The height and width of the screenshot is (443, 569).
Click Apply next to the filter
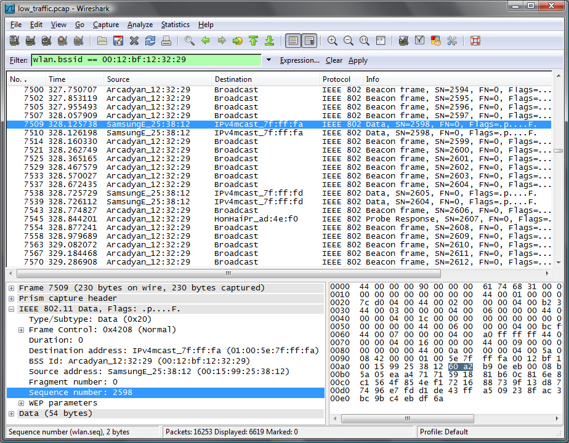click(358, 60)
